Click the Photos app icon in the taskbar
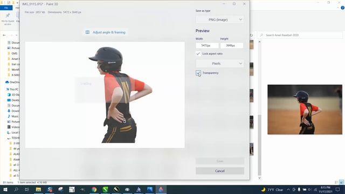345x194 pixels. (150, 189)
